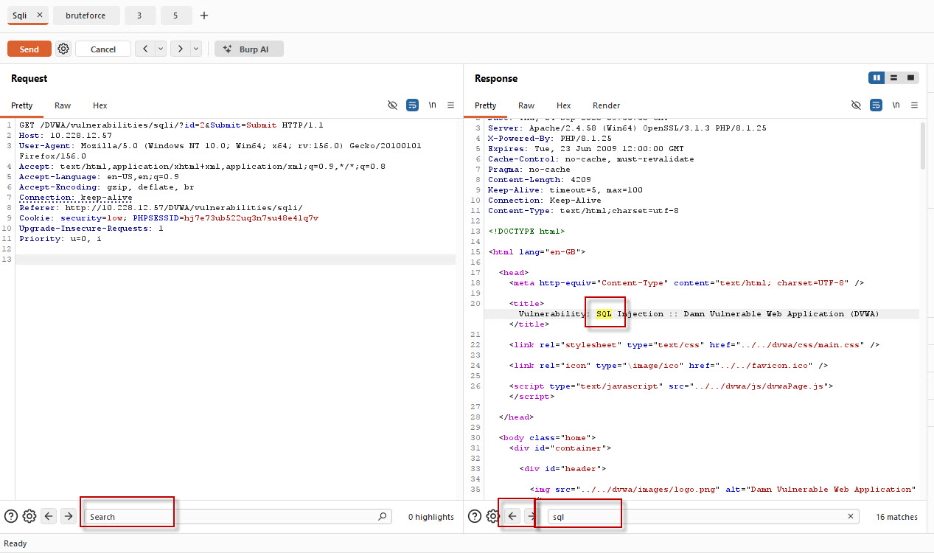Image resolution: width=934 pixels, height=553 pixels.
Task: Click the Ready status text
Action: tap(15, 543)
